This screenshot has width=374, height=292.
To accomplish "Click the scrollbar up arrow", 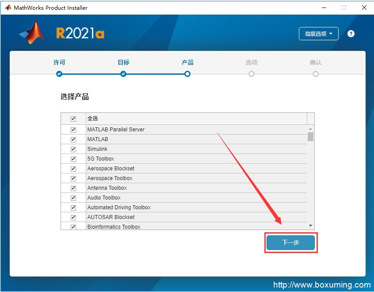I will coord(310,129).
